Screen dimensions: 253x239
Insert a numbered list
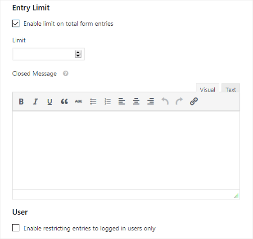(108, 101)
